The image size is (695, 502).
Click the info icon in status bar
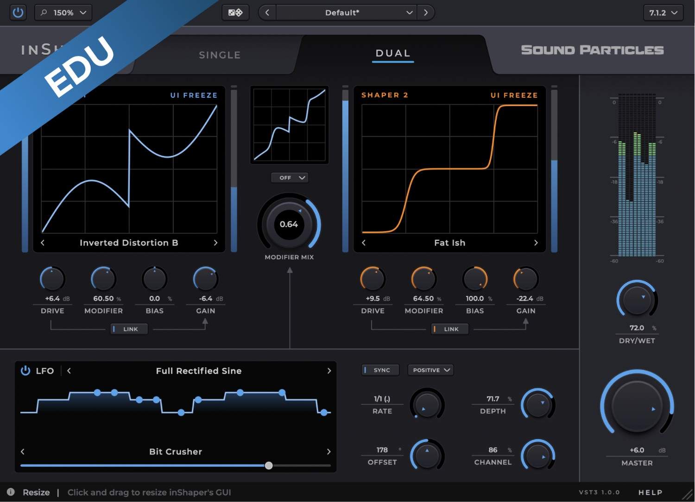[11, 492]
